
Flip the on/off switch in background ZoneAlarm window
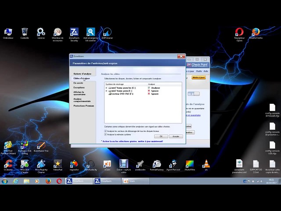(x=194, y=94)
